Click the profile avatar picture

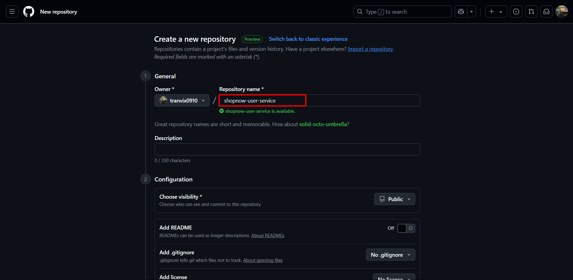[562, 11]
